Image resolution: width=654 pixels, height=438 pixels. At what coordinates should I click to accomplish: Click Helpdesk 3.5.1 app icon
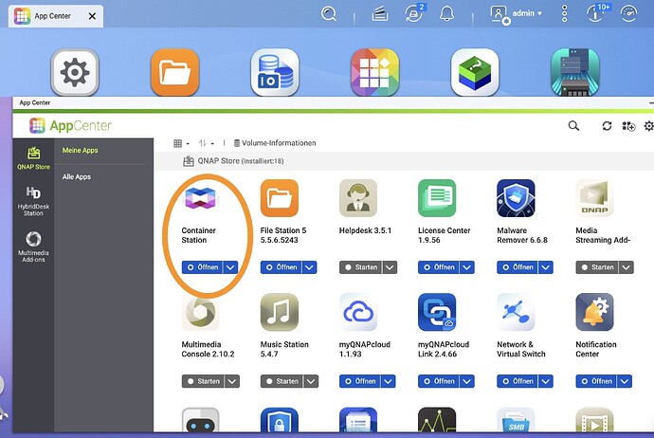(x=358, y=198)
